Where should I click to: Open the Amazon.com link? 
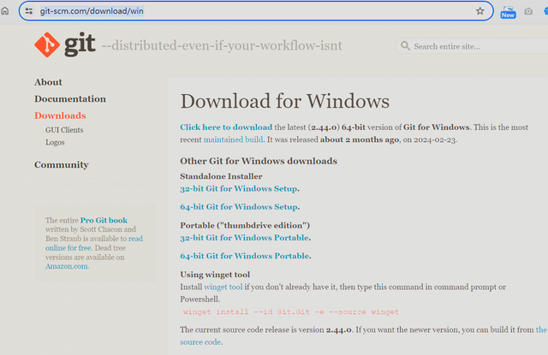[67, 266]
